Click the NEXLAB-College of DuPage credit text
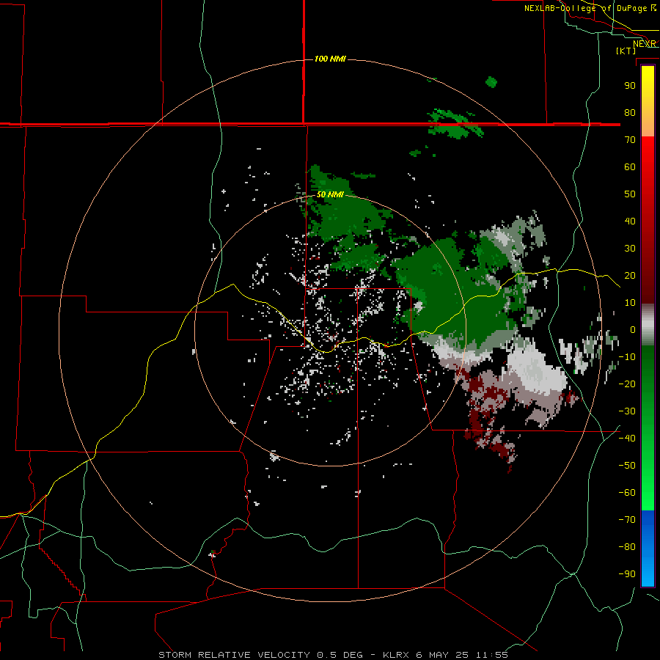The width and height of the screenshot is (660, 660). 585,8
